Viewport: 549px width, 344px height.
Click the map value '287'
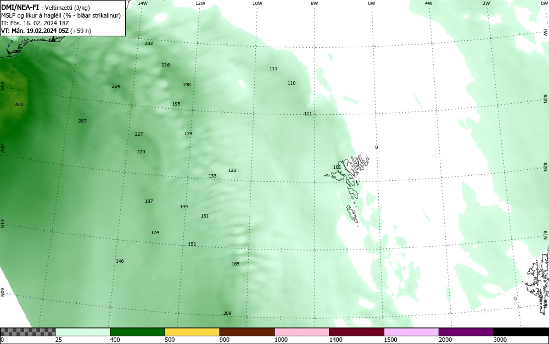[x=82, y=121]
